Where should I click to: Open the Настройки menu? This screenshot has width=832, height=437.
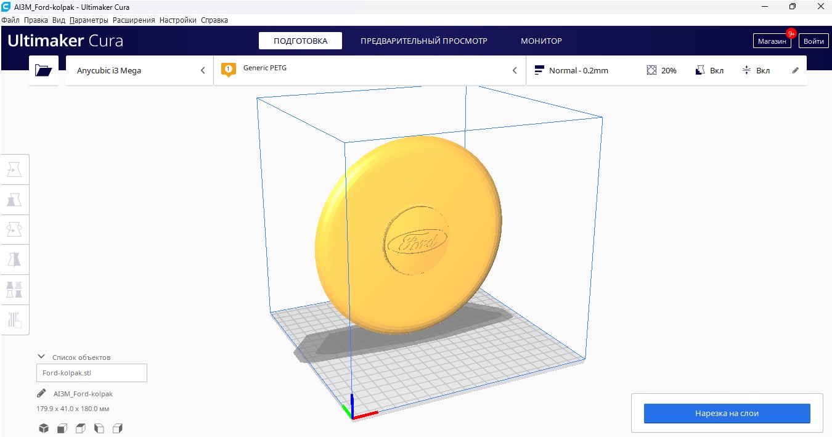point(178,20)
